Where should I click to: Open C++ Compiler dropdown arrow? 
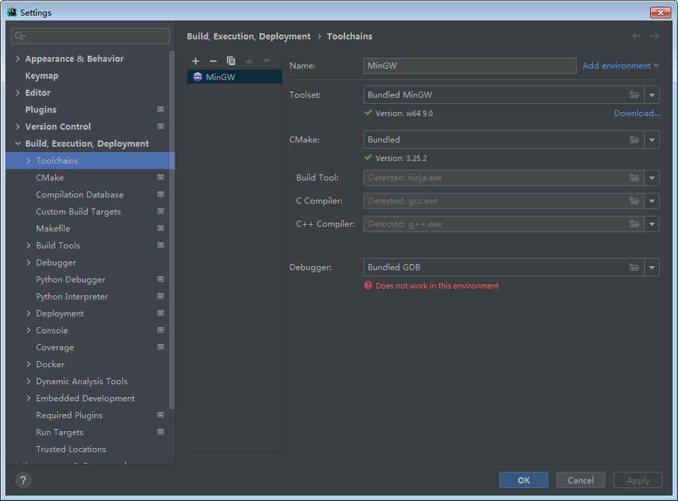point(652,224)
